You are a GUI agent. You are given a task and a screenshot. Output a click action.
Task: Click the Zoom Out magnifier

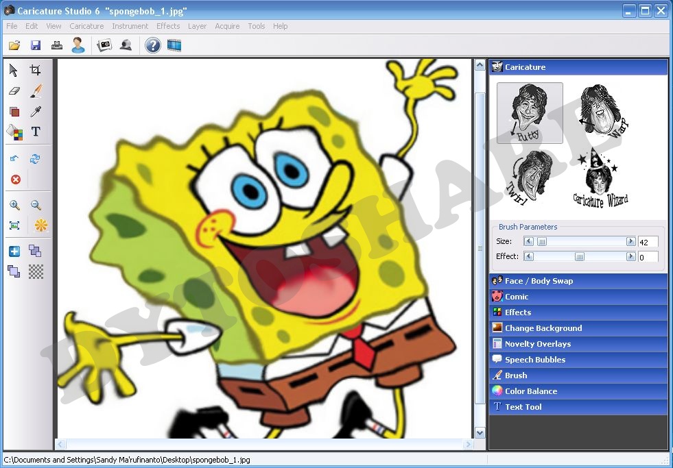tap(36, 205)
